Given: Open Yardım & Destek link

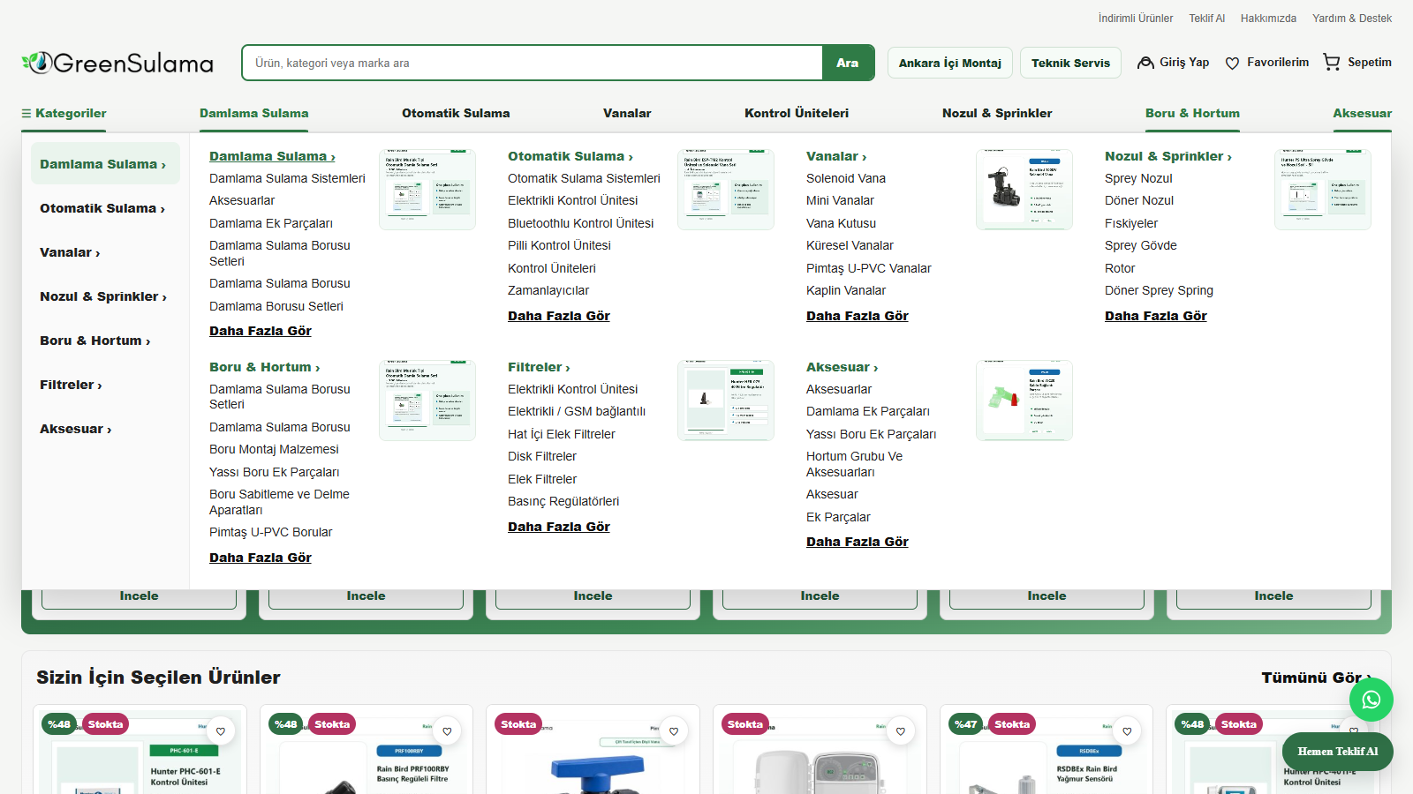Looking at the screenshot, I should [1352, 19].
